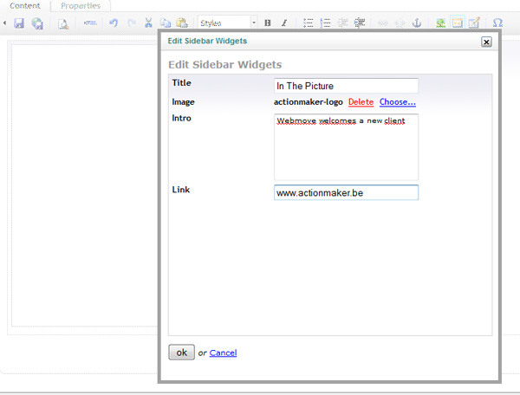Click the Choose... image link

tap(397, 102)
